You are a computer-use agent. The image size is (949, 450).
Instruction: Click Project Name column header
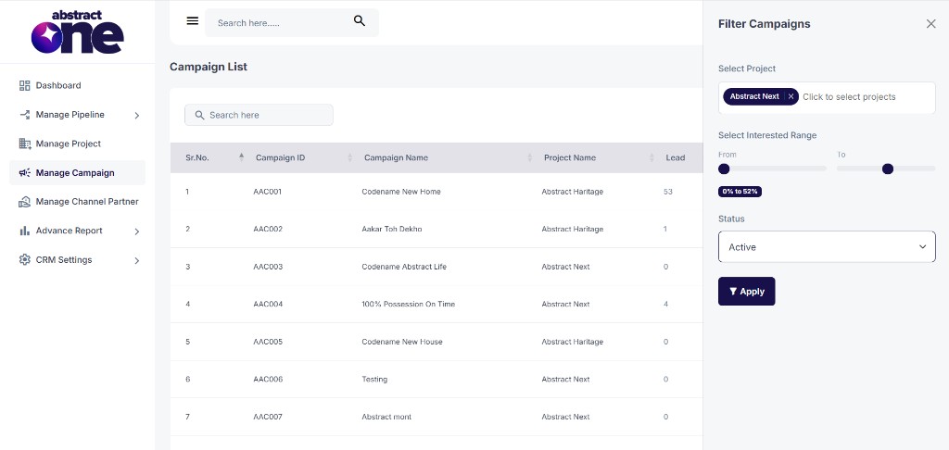tap(570, 157)
